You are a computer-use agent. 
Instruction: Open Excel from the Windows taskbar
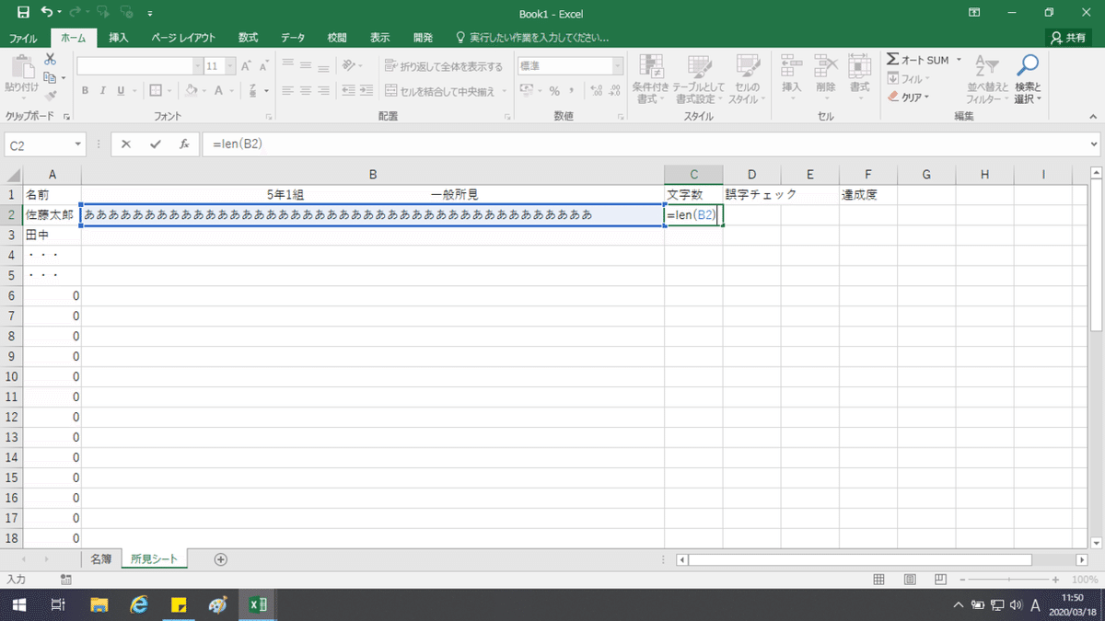pyautogui.click(x=259, y=604)
